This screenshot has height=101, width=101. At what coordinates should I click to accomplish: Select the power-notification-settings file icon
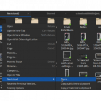(67, 55)
